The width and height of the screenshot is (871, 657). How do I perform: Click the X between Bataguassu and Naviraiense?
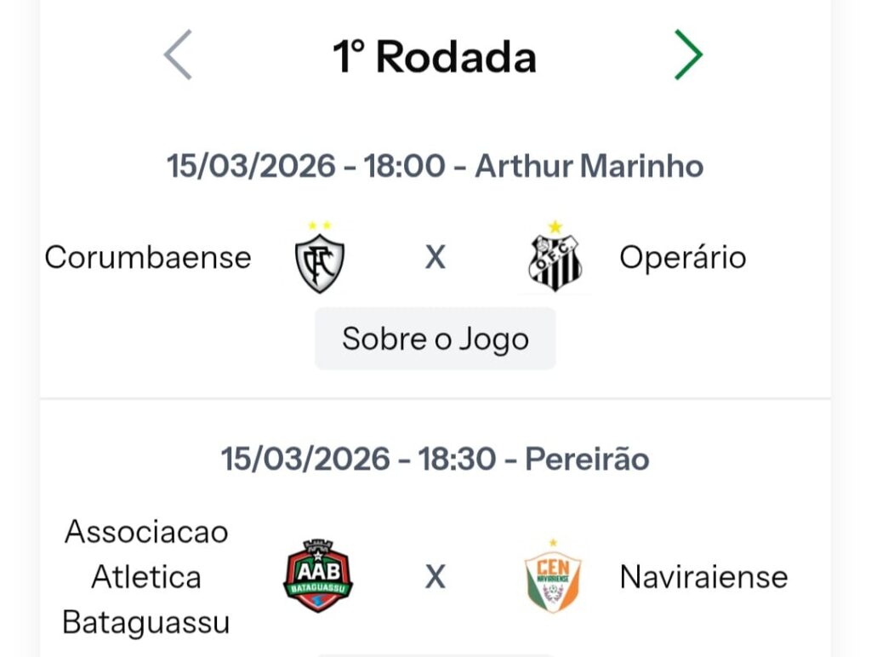coord(435,578)
